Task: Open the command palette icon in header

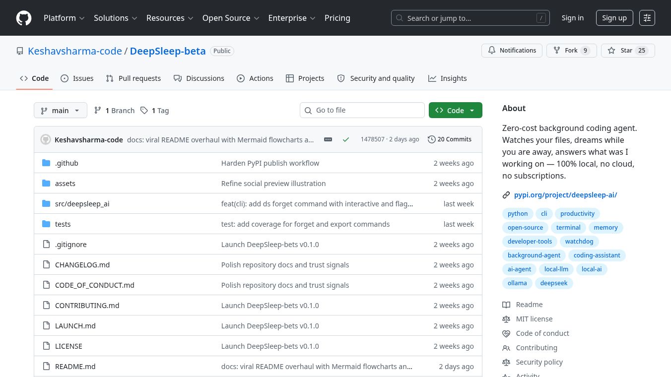Action: coord(647,18)
